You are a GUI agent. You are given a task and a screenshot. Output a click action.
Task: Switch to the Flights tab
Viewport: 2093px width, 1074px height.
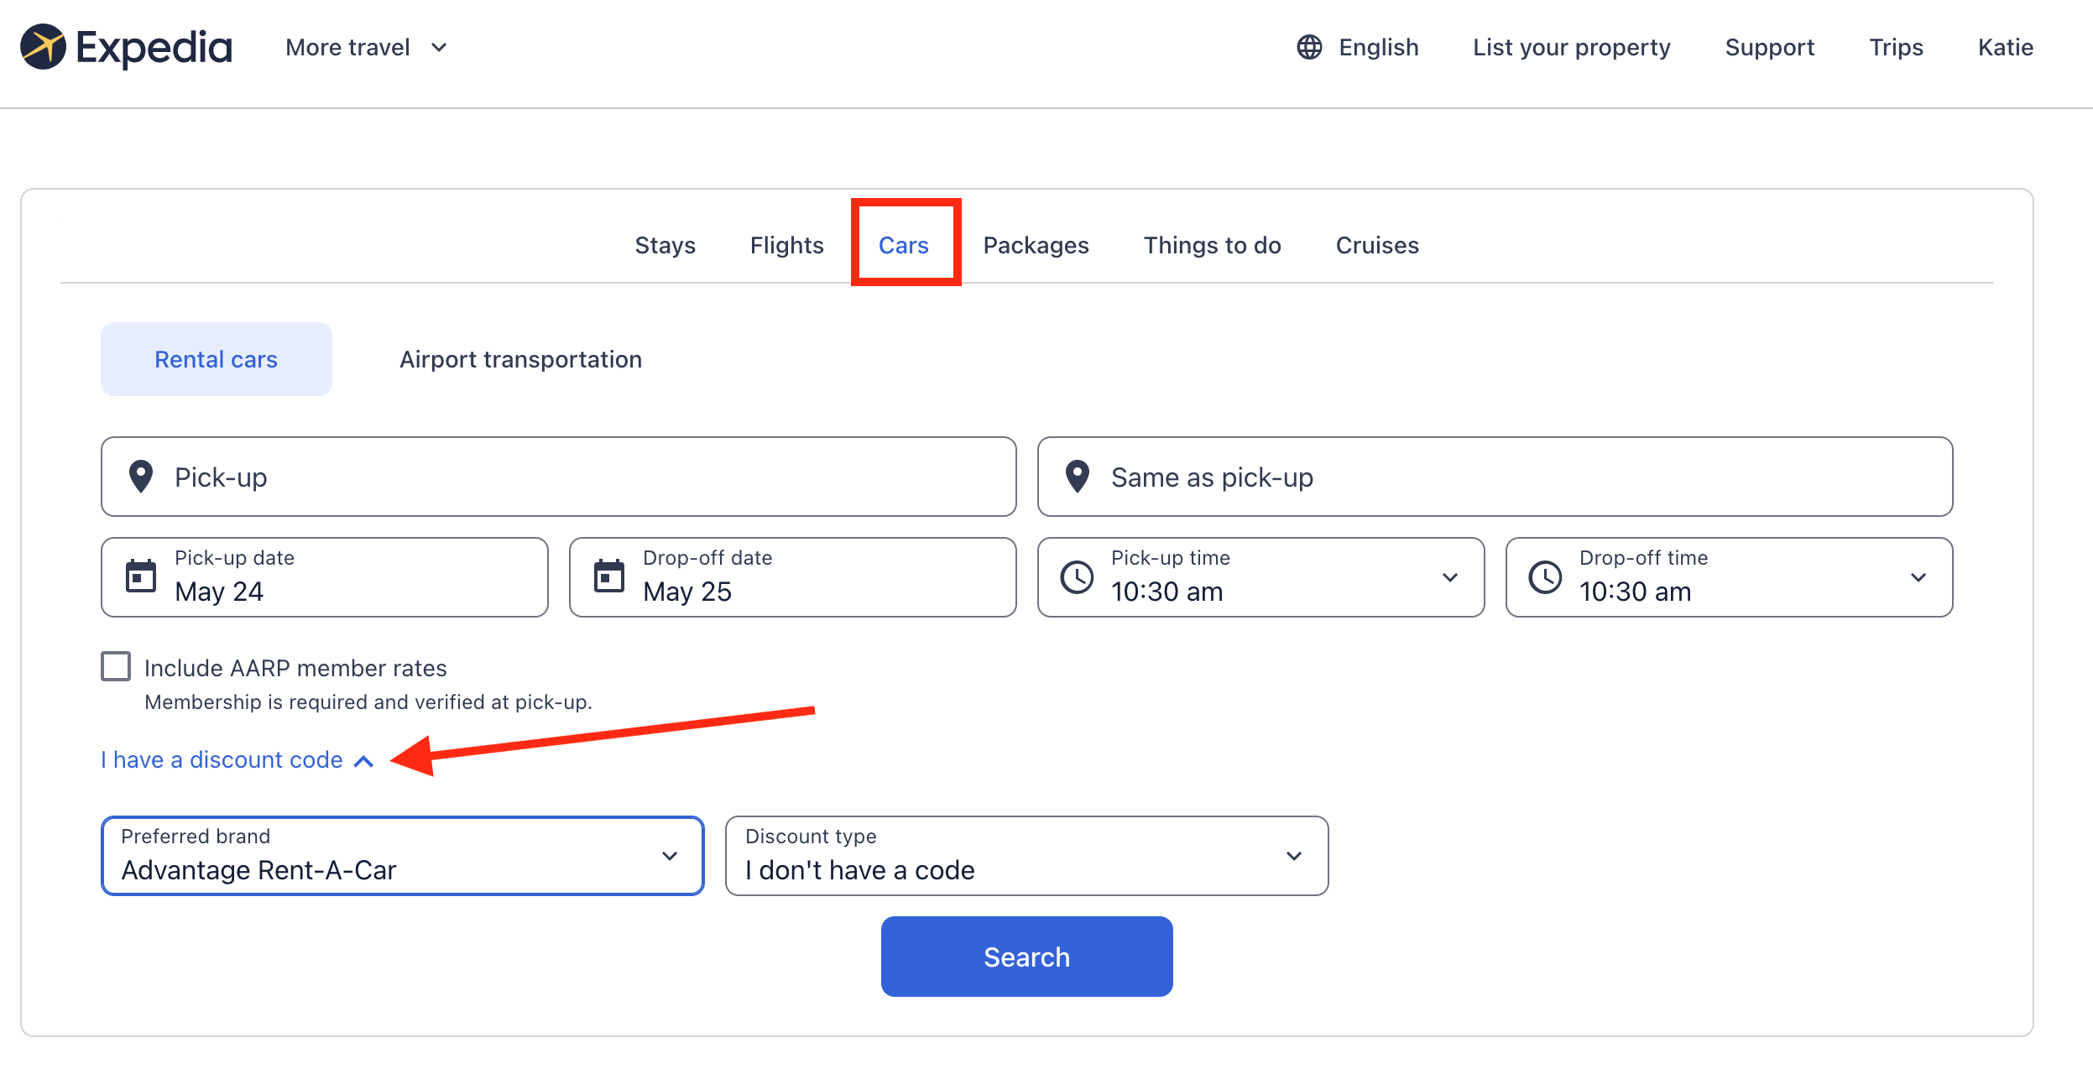click(786, 245)
